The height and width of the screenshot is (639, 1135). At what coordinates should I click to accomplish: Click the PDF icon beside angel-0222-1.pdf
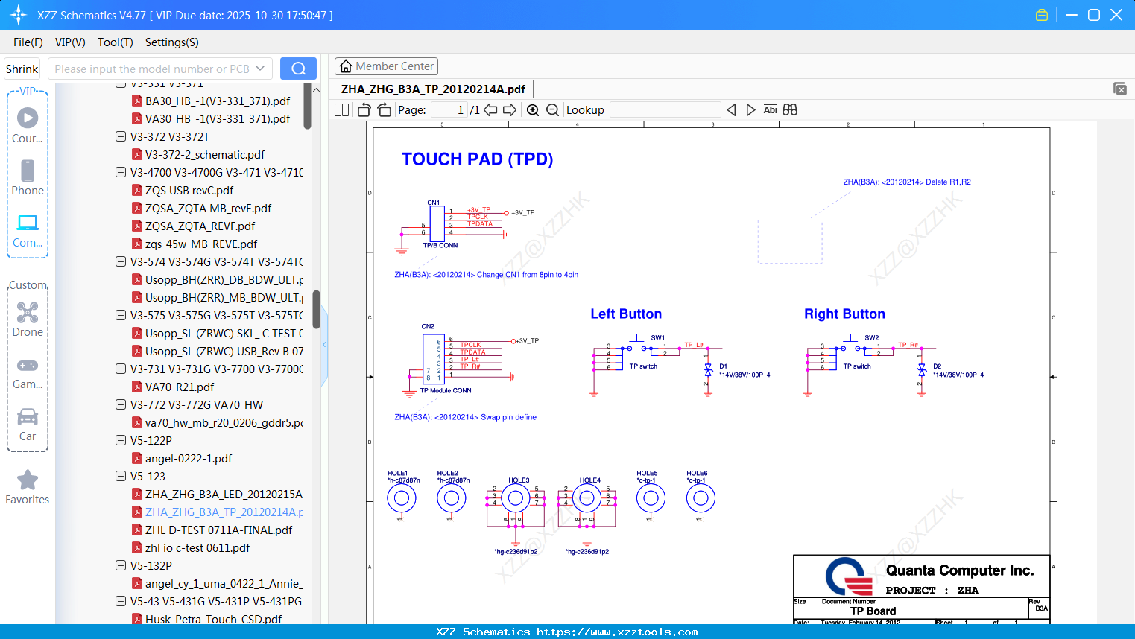point(137,458)
